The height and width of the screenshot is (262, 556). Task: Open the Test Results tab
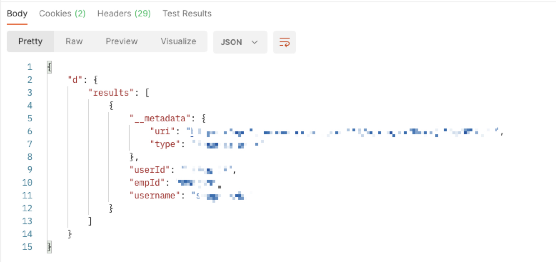pos(187,13)
